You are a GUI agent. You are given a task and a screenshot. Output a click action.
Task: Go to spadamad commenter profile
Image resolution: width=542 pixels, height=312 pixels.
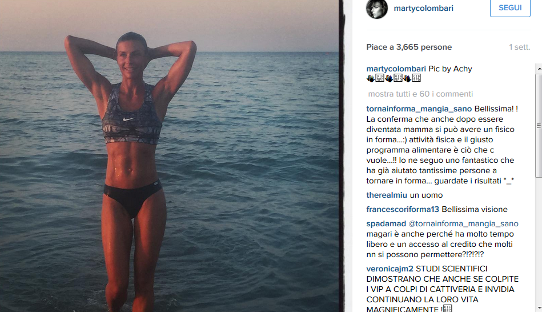386,224
